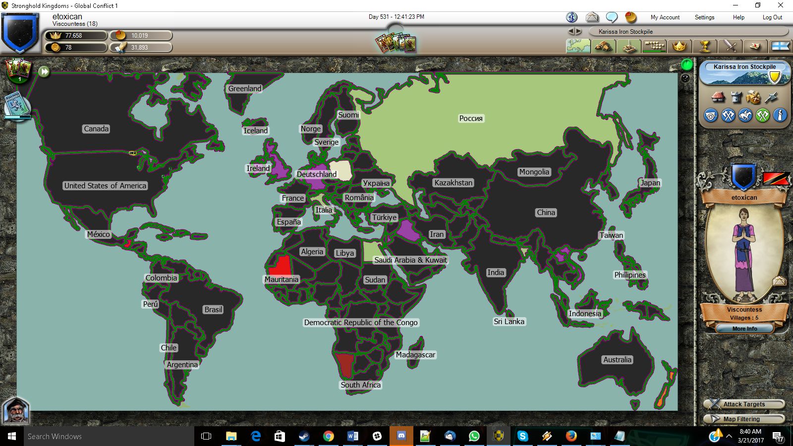Select the Australia country label
Image resolution: width=793 pixels, height=446 pixels.
click(618, 360)
